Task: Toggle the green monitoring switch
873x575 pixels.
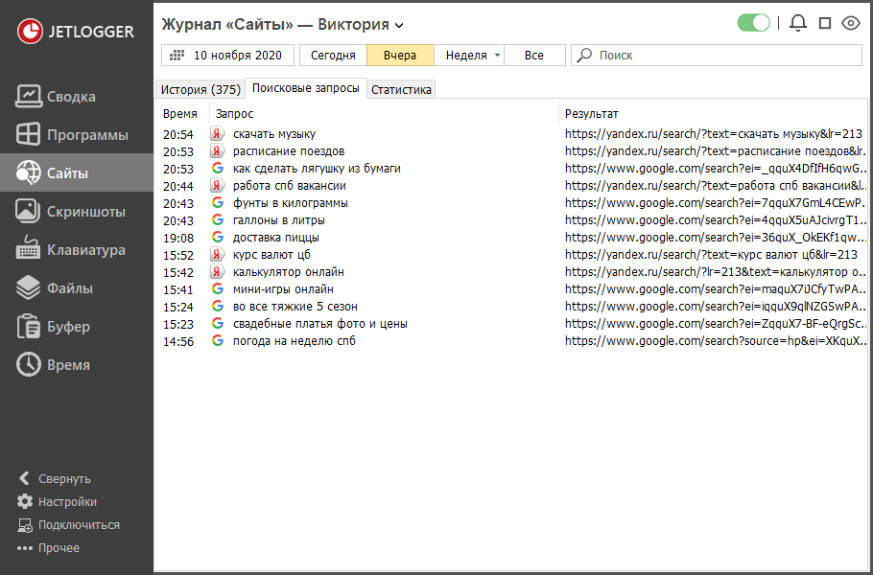Action: [754, 23]
